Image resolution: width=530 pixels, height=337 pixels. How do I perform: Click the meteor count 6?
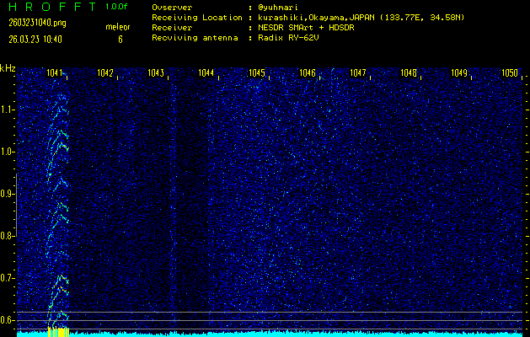pos(120,40)
